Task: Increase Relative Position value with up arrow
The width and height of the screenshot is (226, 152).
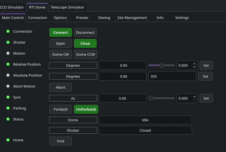Action: pos(194,64)
